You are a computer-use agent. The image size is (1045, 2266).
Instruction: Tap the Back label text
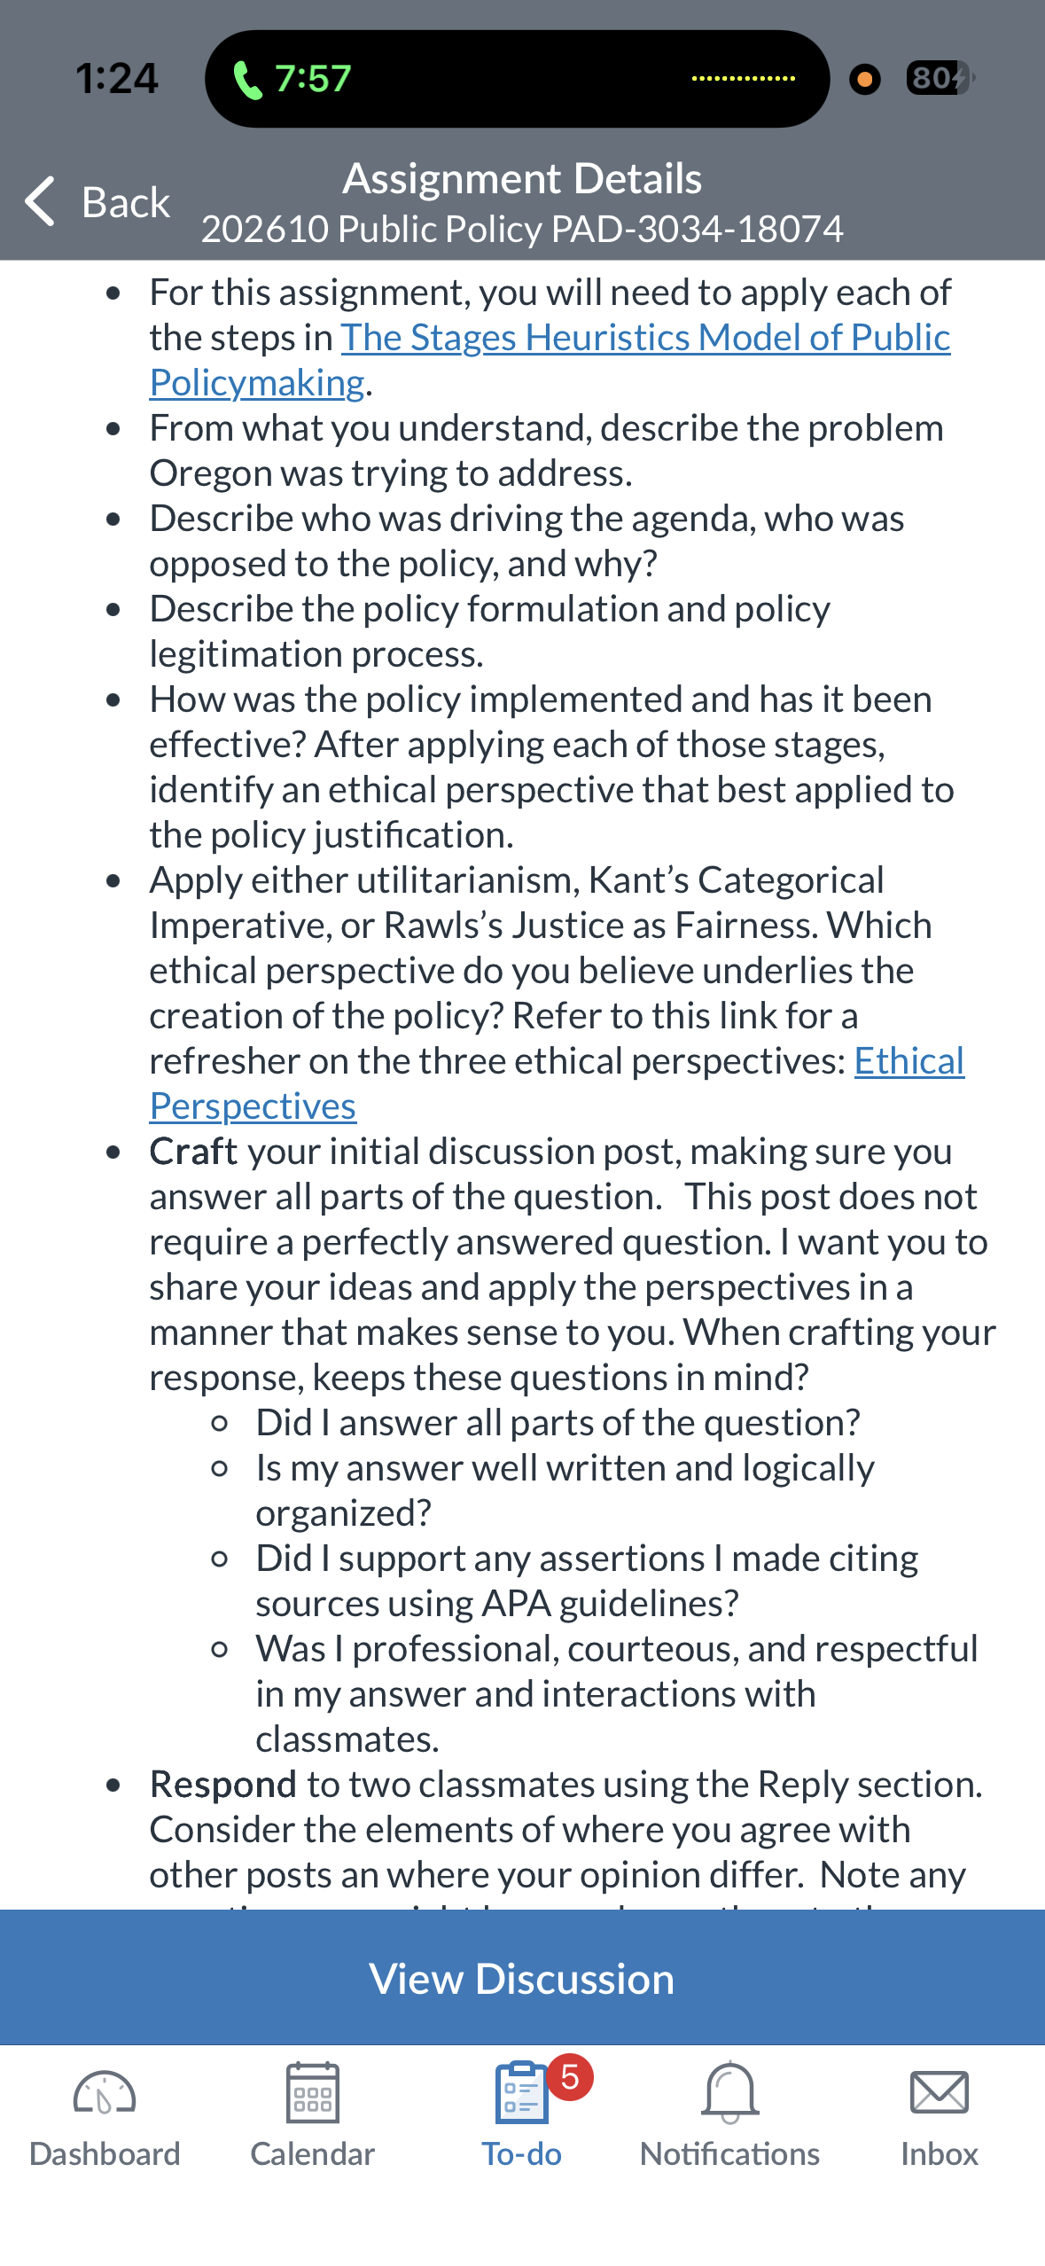[126, 202]
